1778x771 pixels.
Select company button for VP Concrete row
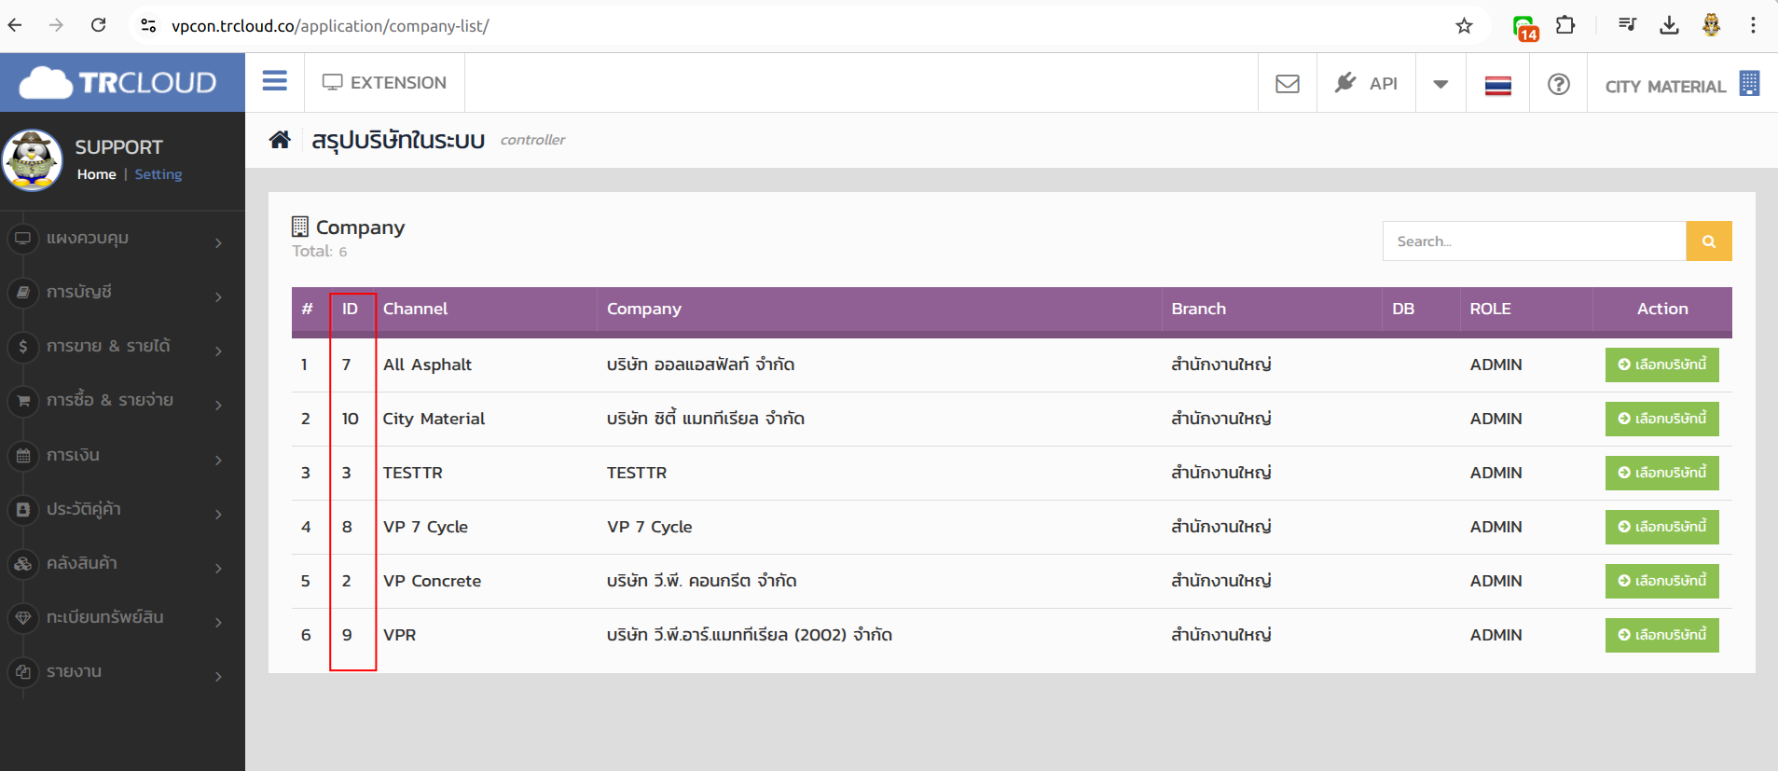[1661, 581]
